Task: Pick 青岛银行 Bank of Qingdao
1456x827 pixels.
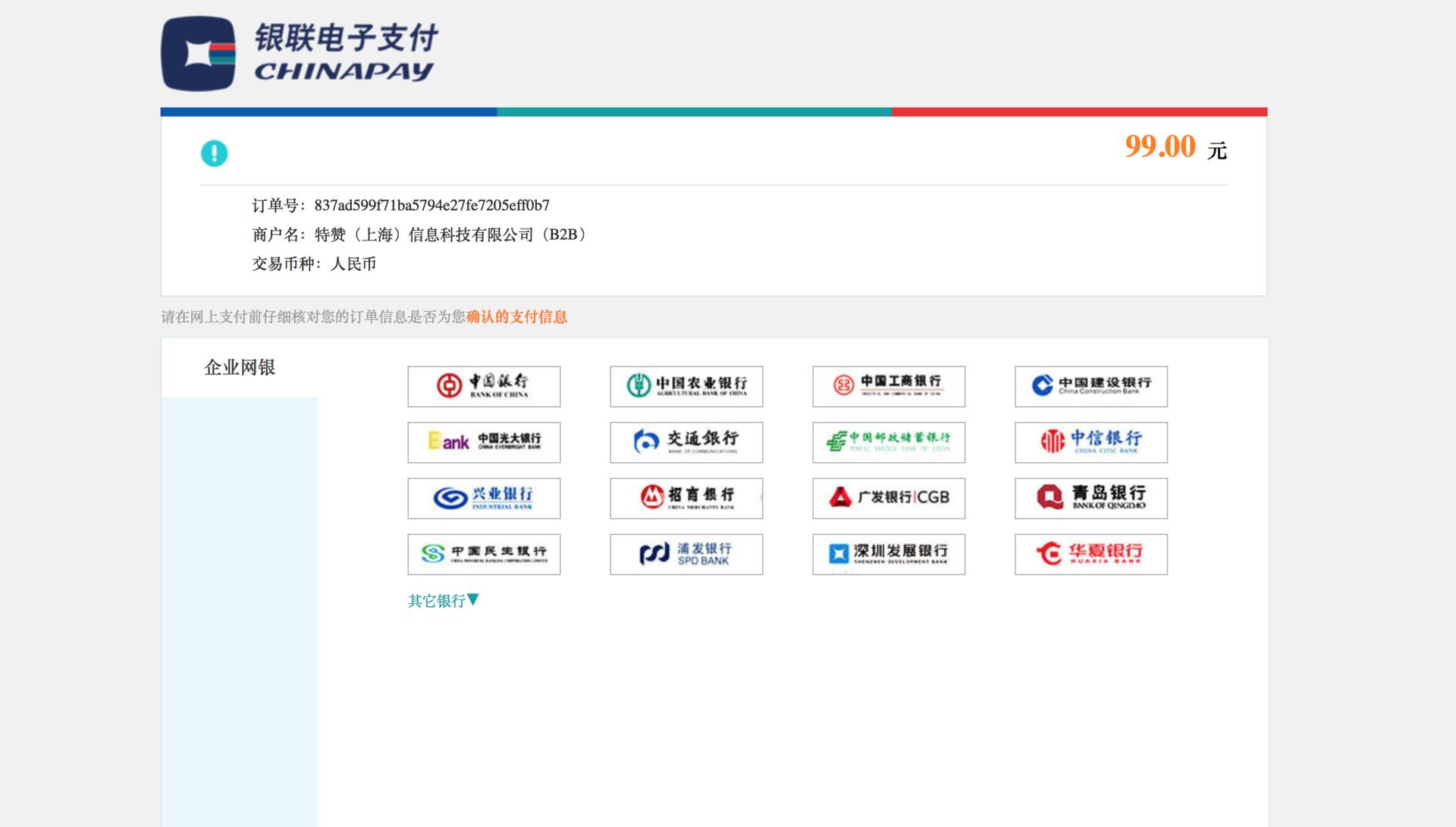Action: point(1091,498)
